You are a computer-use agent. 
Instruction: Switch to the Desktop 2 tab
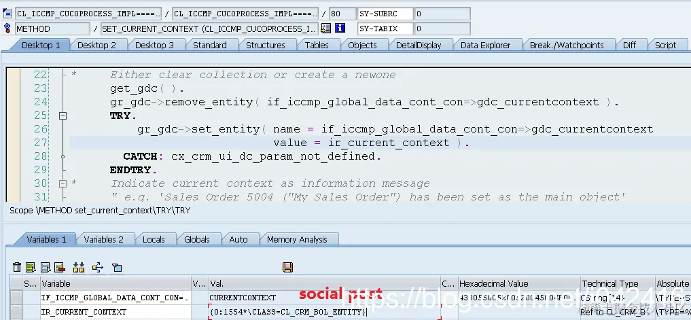pyautogui.click(x=97, y=45)
